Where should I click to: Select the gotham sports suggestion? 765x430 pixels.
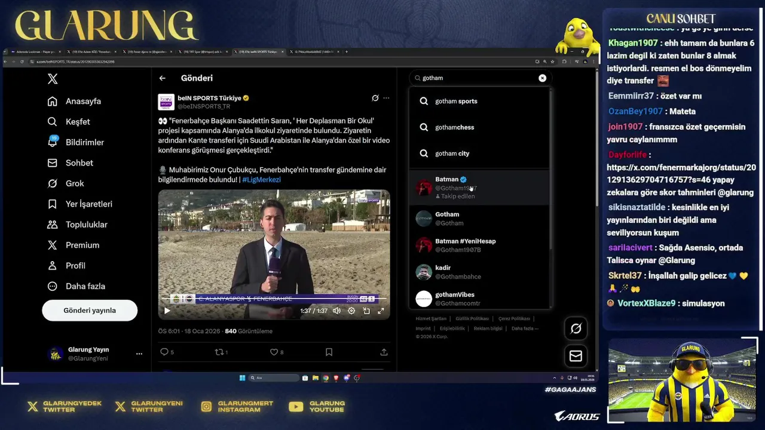479,102
